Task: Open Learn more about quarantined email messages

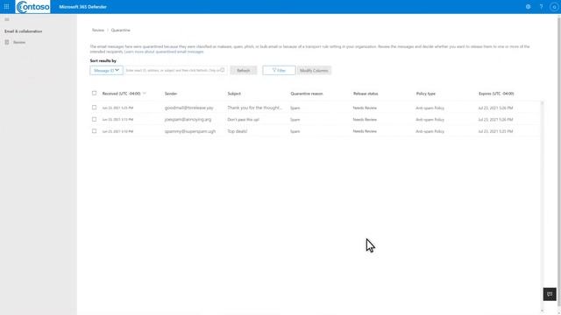Action: coord(164,52)
